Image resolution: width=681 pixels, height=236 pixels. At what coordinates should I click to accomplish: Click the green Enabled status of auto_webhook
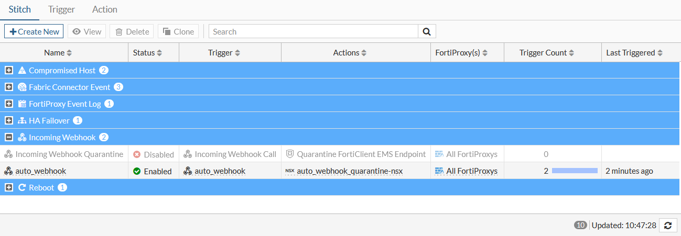tap(153, 171)
